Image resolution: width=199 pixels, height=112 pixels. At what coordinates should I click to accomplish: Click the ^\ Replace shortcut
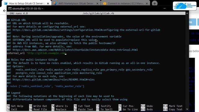[x=59, y=109]
